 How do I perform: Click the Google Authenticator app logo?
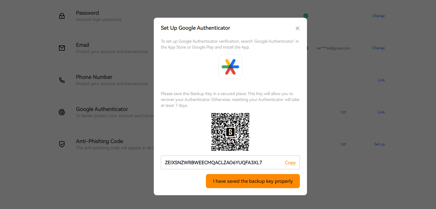[x=230, y=67]
